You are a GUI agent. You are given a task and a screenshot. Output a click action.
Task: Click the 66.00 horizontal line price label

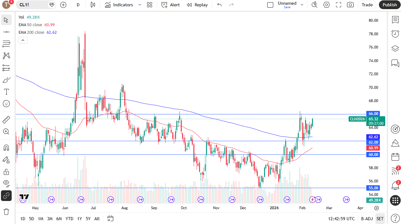tap(373, 113)
